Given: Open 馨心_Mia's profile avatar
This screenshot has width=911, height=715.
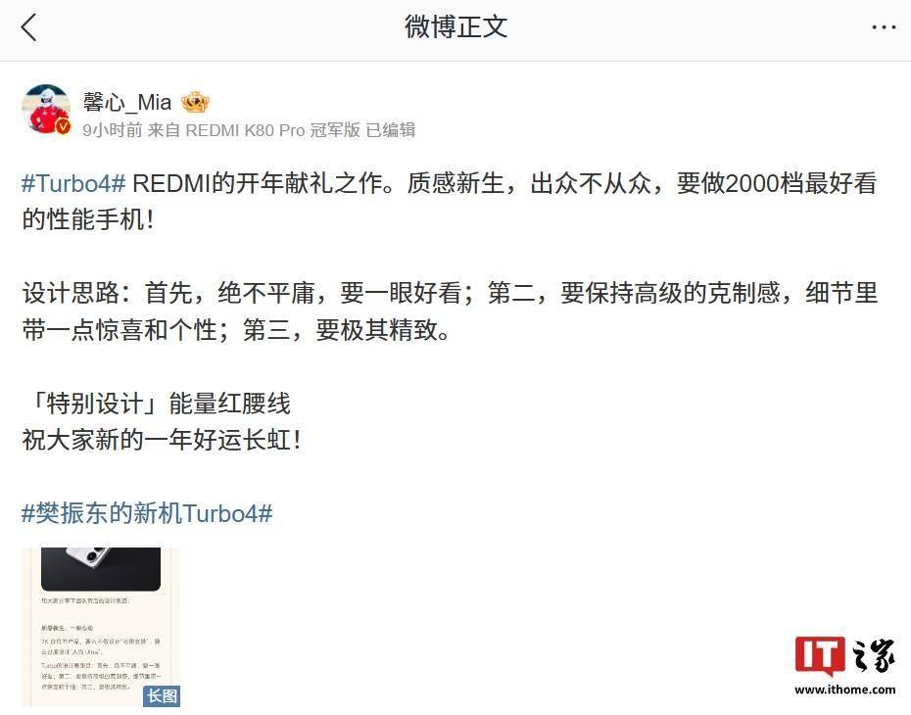Looking at the screenshot, I should coord(46,109).
